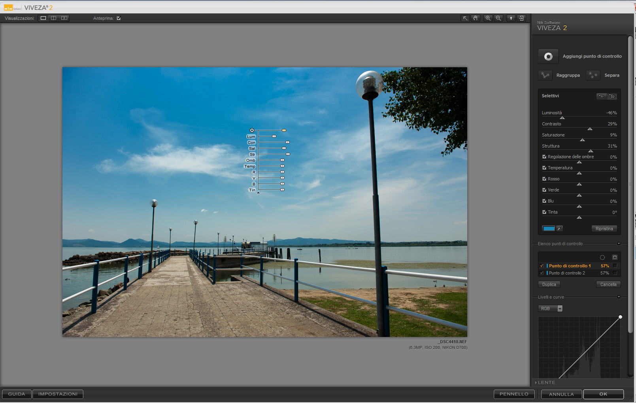636x403 pixels.
Task: Click the Raggruppa group icon
Action: (545, 75)
